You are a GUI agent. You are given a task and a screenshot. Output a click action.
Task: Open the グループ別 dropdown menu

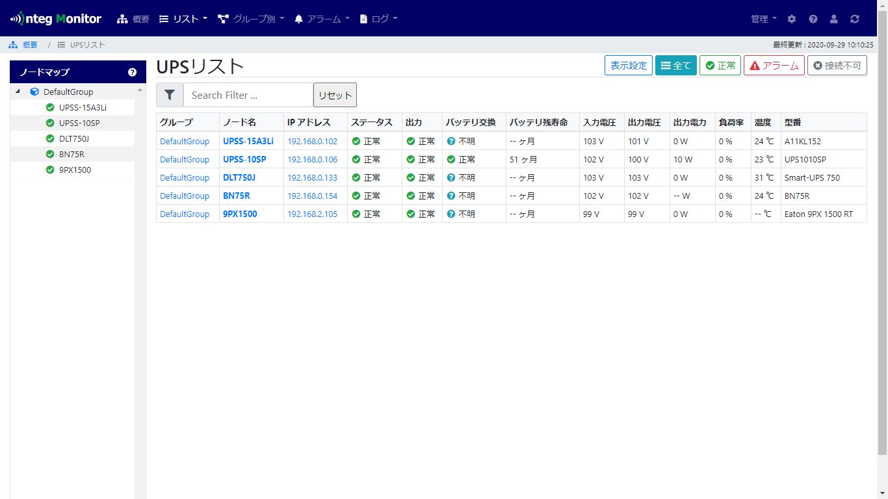(x=251, y=19)
